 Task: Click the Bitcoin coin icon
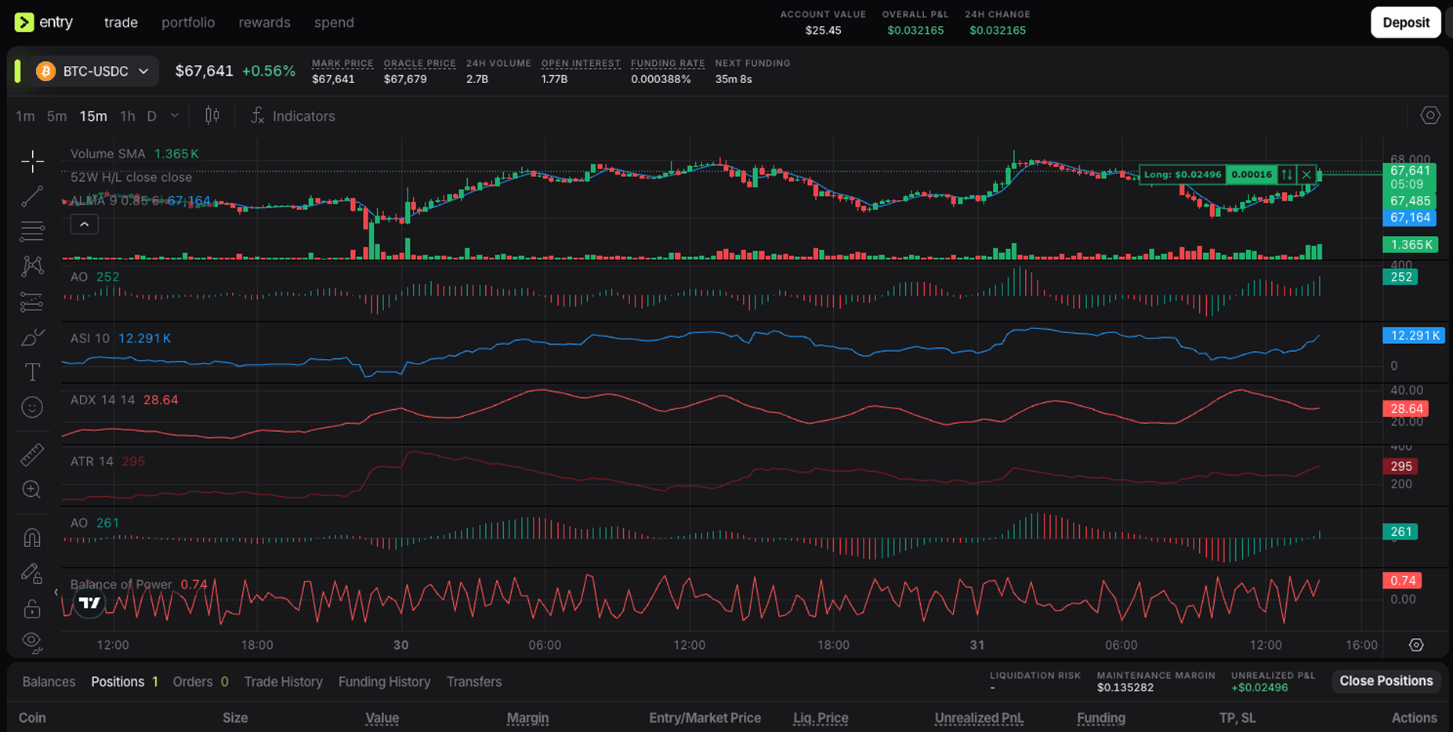coord(46,71)
